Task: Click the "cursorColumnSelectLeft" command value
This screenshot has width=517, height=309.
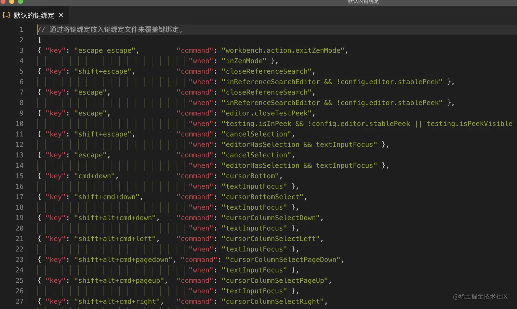Action: point(270,239)
